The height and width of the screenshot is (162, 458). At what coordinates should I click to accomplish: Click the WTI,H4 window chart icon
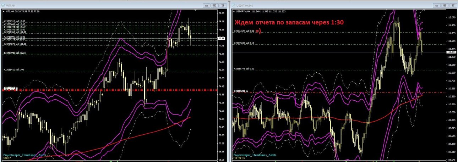tap(4, 6)
